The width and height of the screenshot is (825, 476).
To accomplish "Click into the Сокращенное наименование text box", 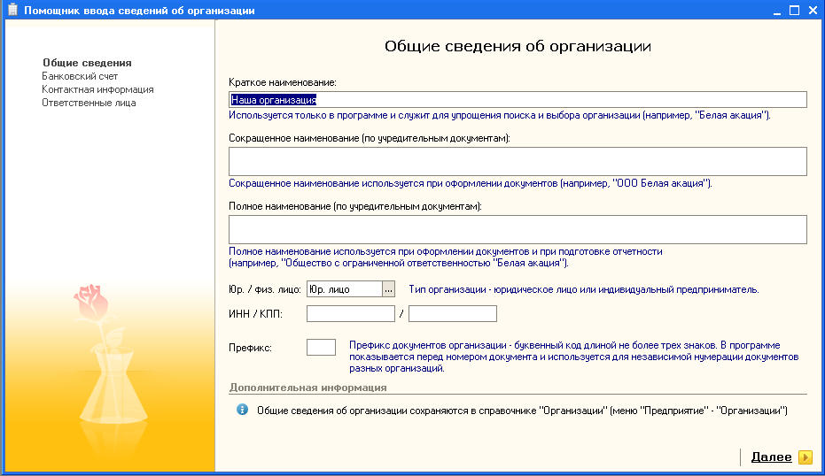I will pyautogui.click(x=518, y=162).
